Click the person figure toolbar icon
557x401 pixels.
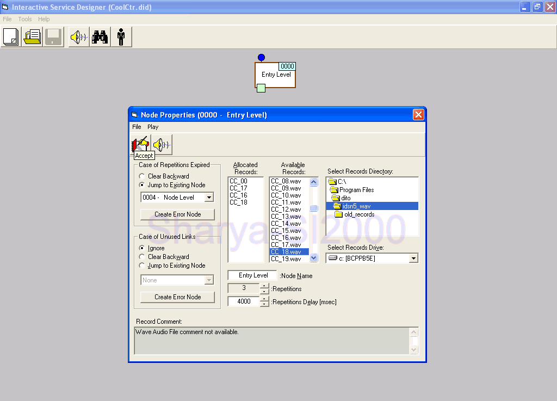121,37
